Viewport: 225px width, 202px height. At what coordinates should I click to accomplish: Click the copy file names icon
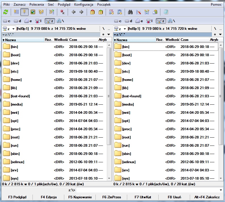(155, 12)
